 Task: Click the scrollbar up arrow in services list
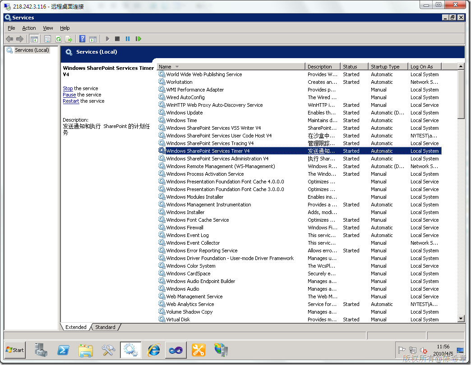coord(461,66)
